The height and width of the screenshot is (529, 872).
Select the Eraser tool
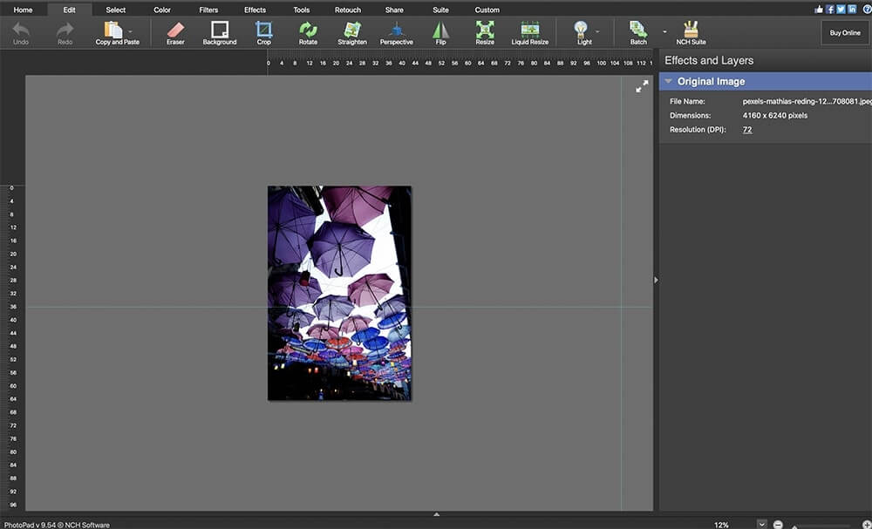(174, 33)
